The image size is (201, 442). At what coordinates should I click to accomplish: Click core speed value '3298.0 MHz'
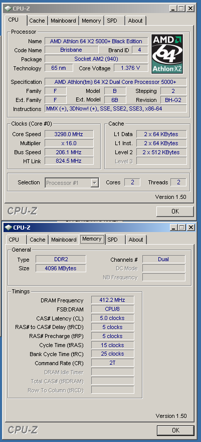tap(69, 134)
